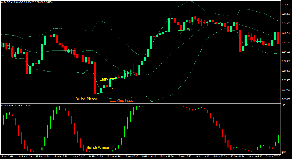Click the 0.67950 price axis label
This screenshot has width=293, height=159.
coord(286,80)
